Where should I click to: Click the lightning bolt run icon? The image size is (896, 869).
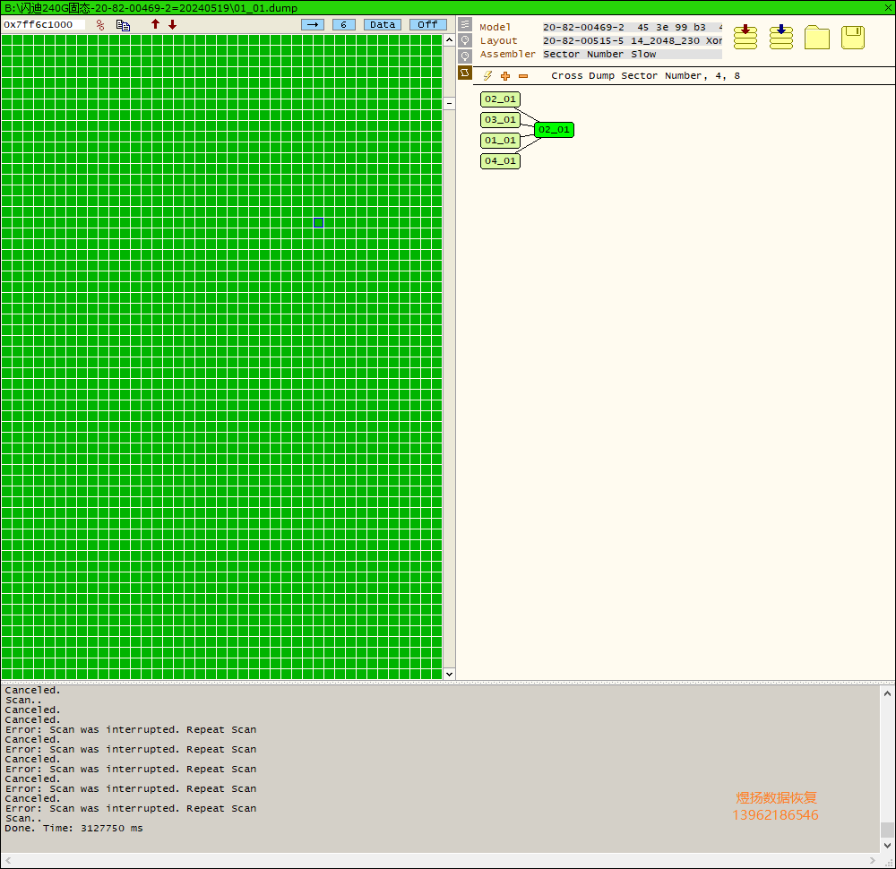pyautogui.click(x=487, y=75)
